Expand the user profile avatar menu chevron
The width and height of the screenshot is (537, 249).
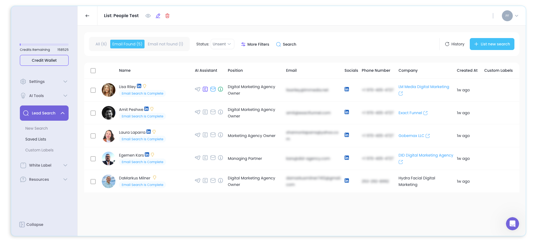coord(517,16)
